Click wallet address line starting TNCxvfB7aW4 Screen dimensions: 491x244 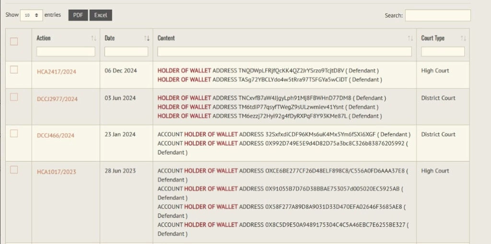(272, 98)
